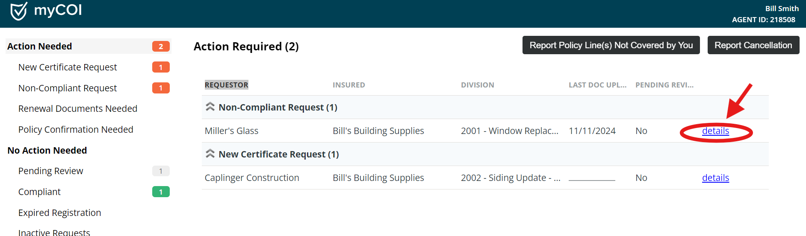Viewport: 806px width, 236px height.
Task: Collapse the New Certificate Request group chevron
Action: pyautogui.click(x=210, y=154)
